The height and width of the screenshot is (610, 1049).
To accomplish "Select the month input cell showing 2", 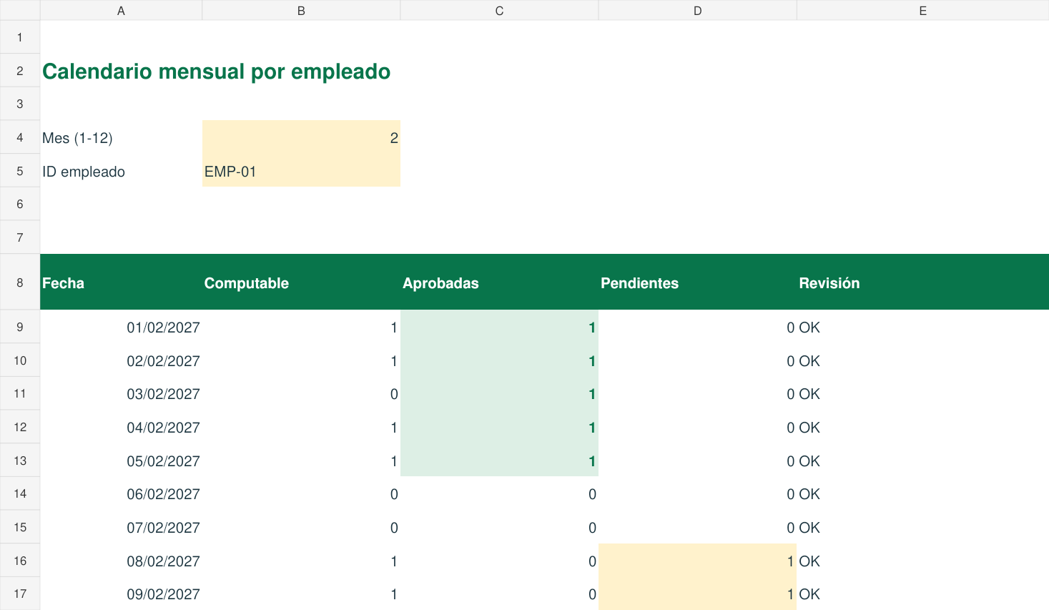I will point(301,137).
